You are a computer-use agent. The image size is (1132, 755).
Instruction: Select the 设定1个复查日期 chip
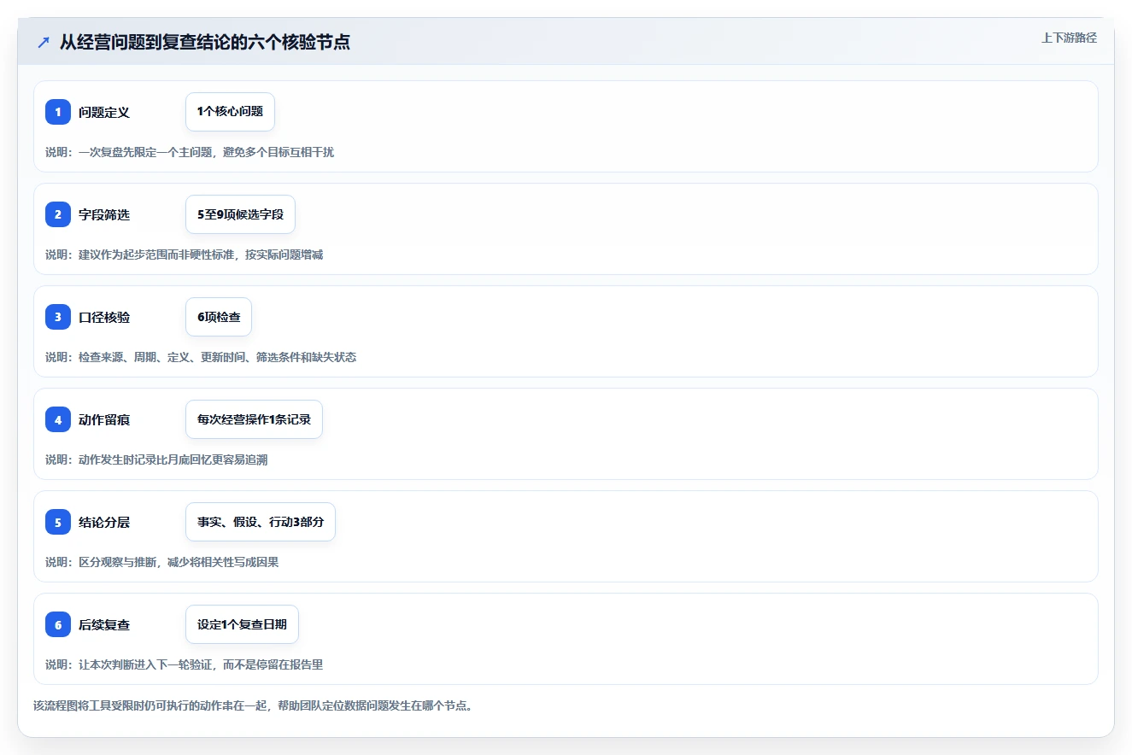click(242, 624)
